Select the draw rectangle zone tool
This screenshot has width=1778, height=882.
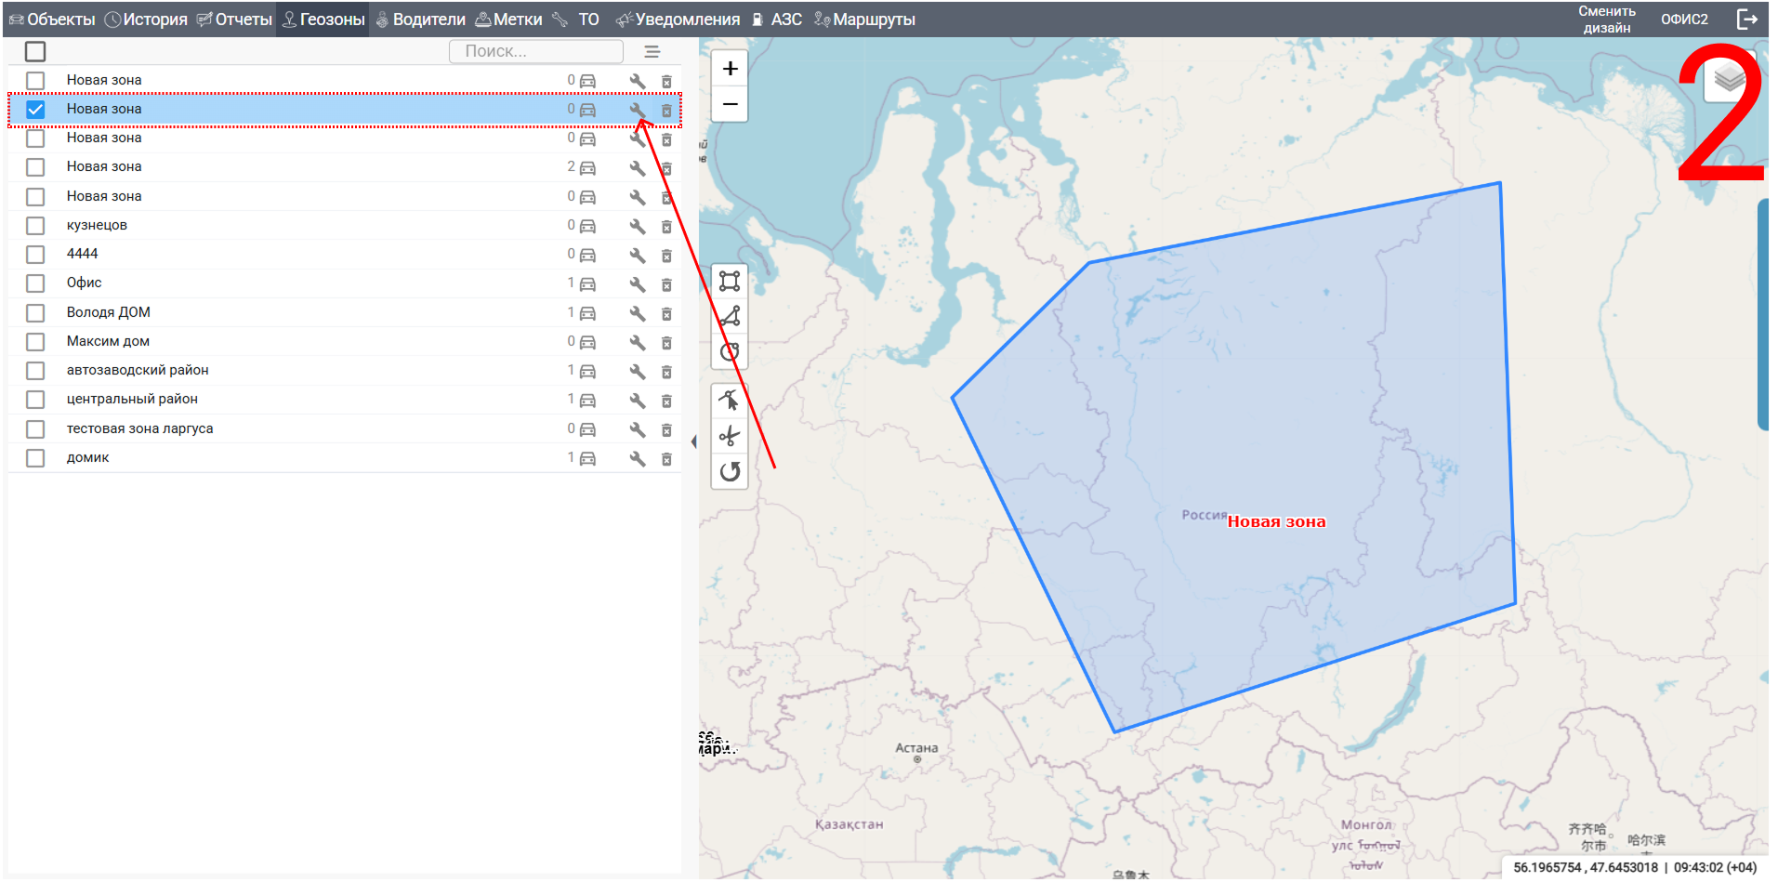click(730, 281)
